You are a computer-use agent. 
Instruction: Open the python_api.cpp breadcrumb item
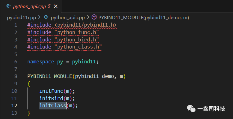[x=68, y=18]
